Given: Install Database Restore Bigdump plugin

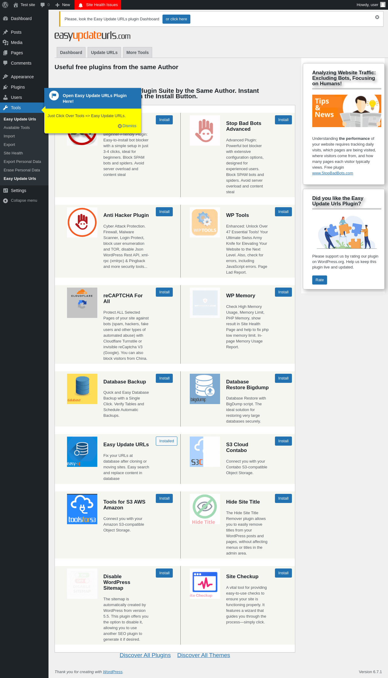Looking at the screenshot, I should click(x=283, y=378).
